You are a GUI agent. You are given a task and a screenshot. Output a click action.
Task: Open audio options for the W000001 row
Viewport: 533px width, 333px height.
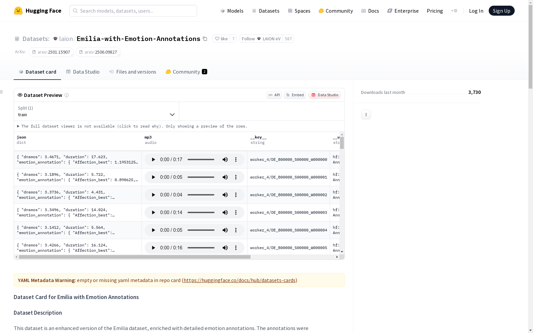point(236,177)
